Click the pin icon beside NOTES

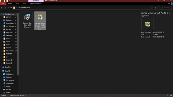(x=16, y=39)
